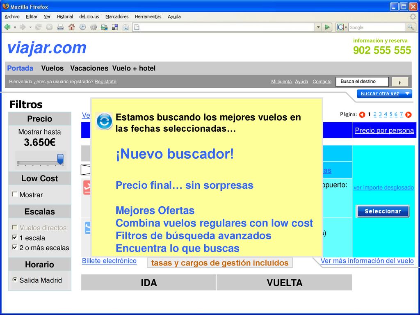This screenshot has width=420, height=315.
Task: Click the page icon in address bar
Action: (x=137, y=27)
